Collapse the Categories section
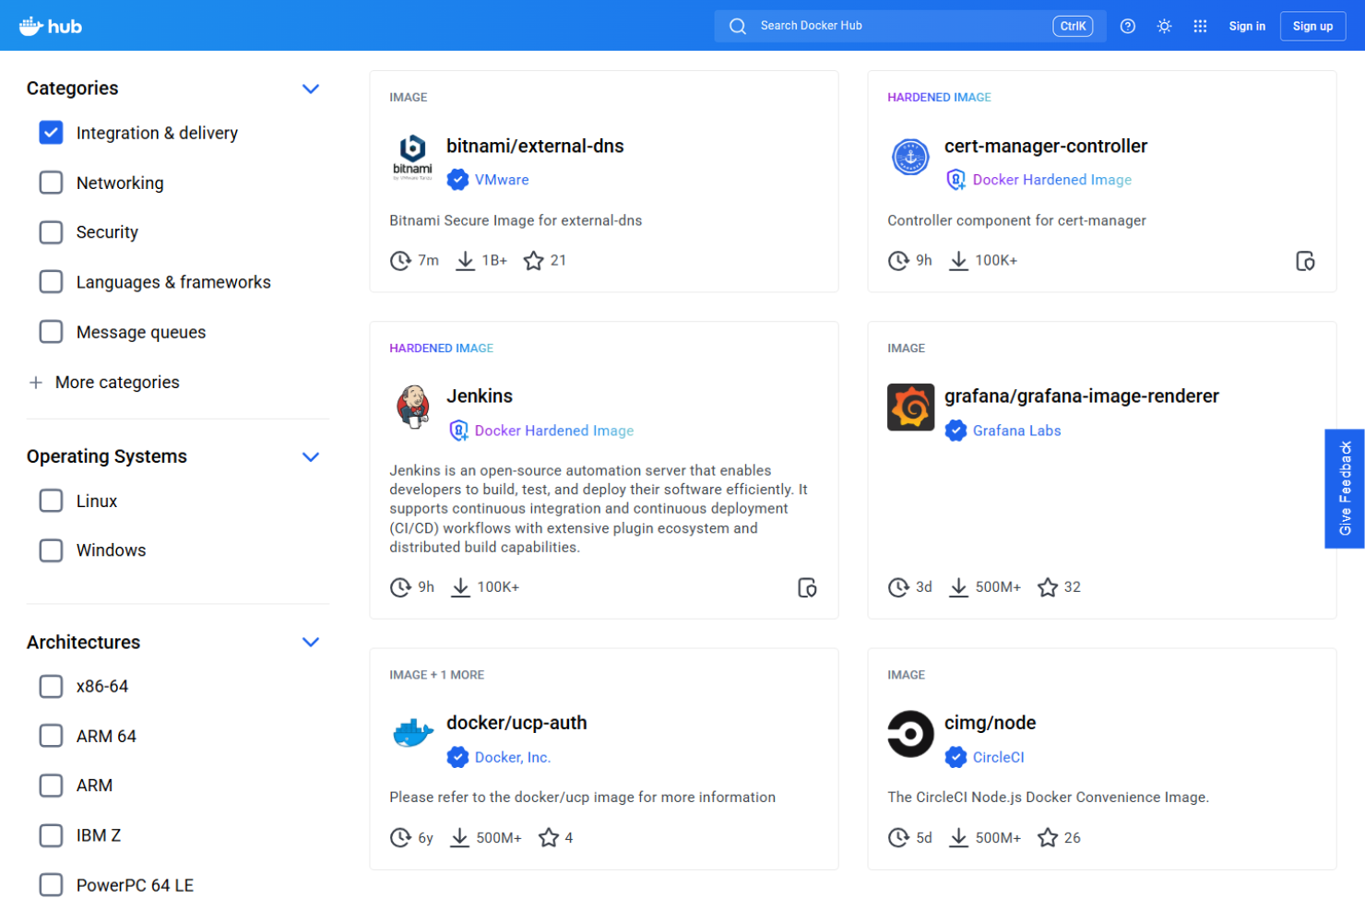 (311, 89)
